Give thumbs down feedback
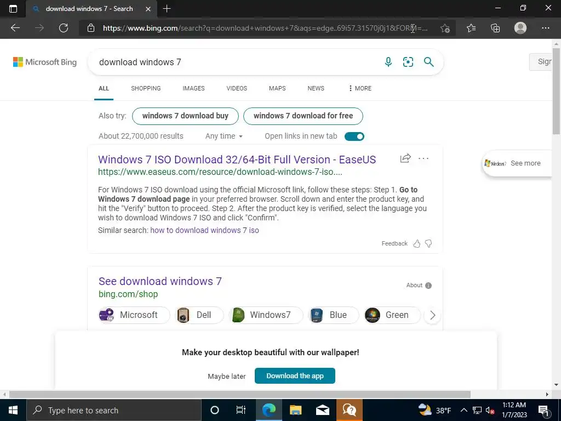Screen dimensions: 561x421 point(428,243)
